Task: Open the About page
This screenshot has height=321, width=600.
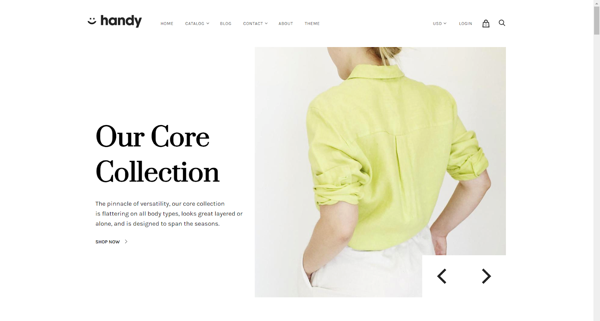Action: (x=286, y=24)
